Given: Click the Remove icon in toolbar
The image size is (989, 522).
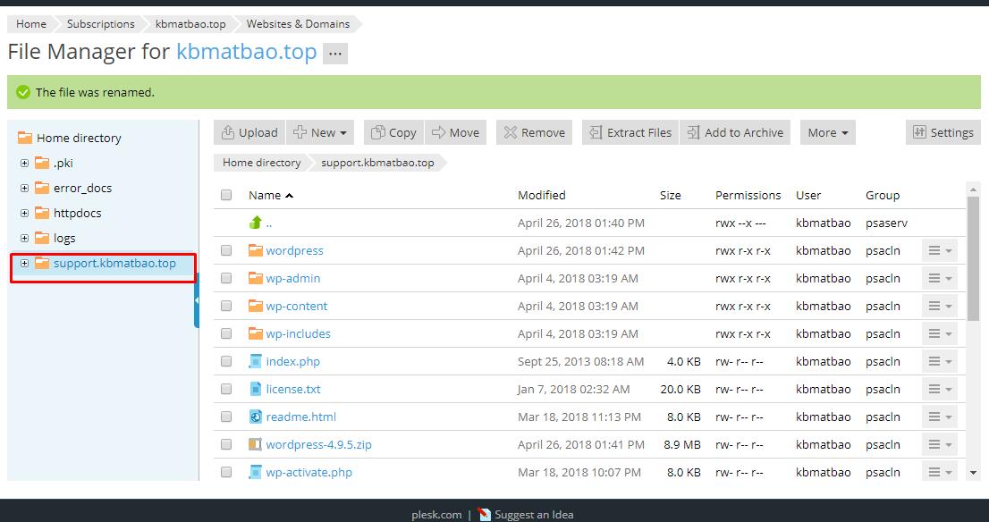Looking at the screenshot, I should tap(511, 132).
